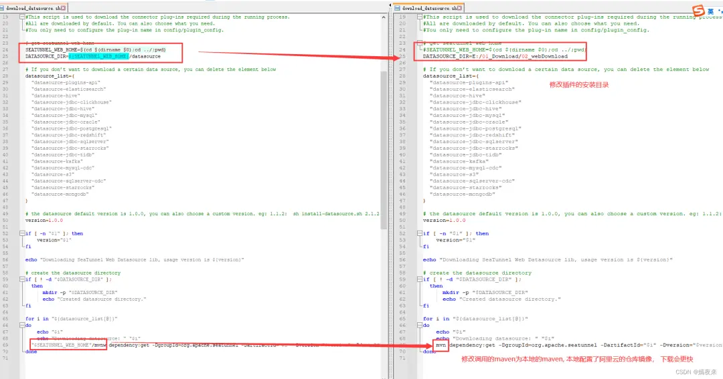Click "datasource-jdbc-postgresql" in the left pane

point(72,128)
